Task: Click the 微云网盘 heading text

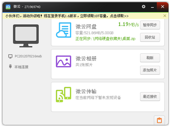Action: click(86, 26)
